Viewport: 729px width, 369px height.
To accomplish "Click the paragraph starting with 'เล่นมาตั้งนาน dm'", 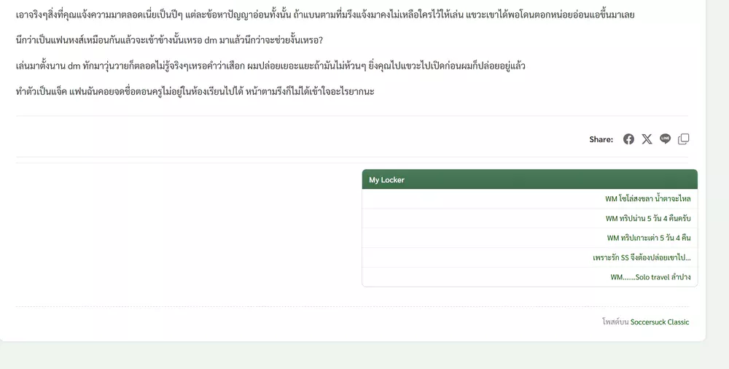I will [x=270, y=66].
